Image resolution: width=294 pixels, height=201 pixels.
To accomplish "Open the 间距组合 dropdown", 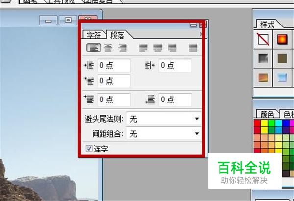I will [x=164, y=134].
